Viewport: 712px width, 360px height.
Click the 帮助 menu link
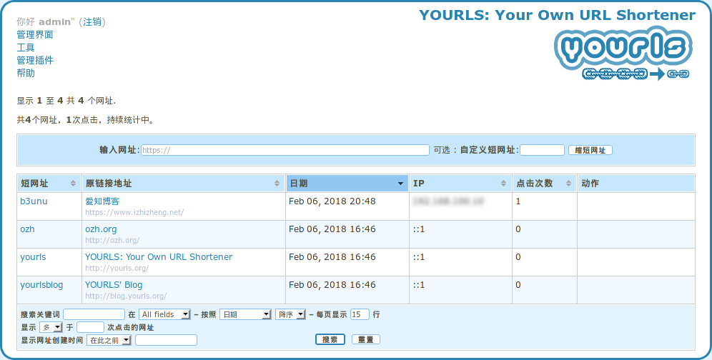(26, 73)
